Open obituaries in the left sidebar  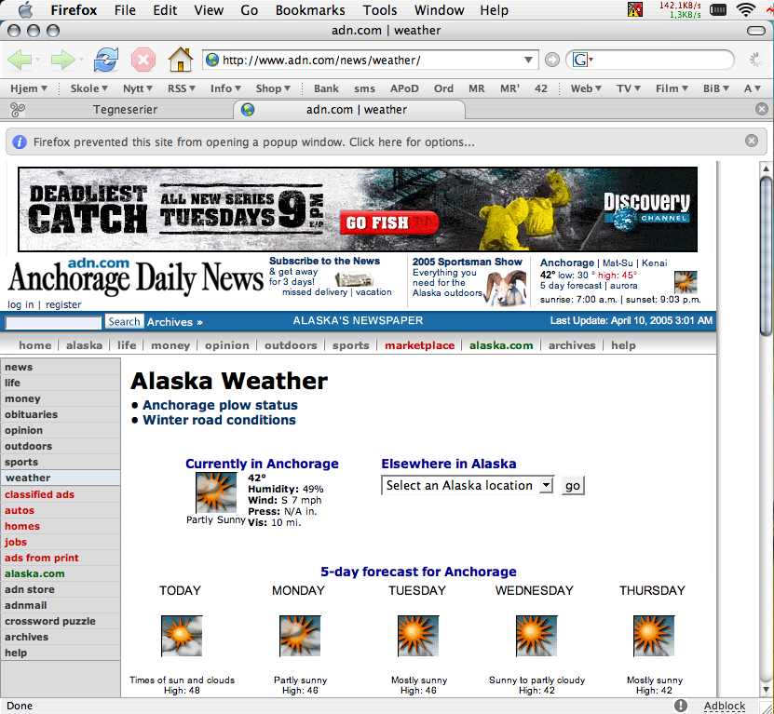[31, 414]
